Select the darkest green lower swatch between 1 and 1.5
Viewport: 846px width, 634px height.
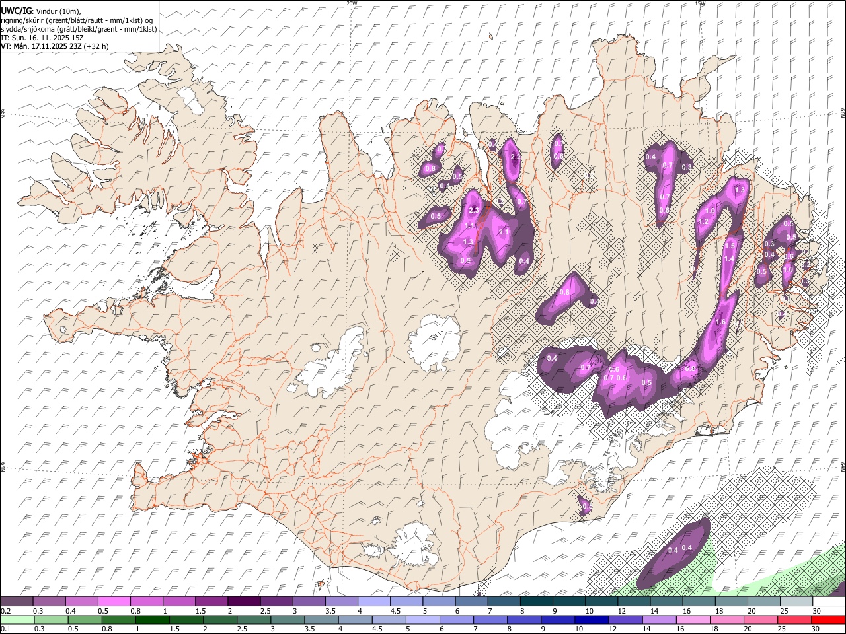[x=152, y=620]
